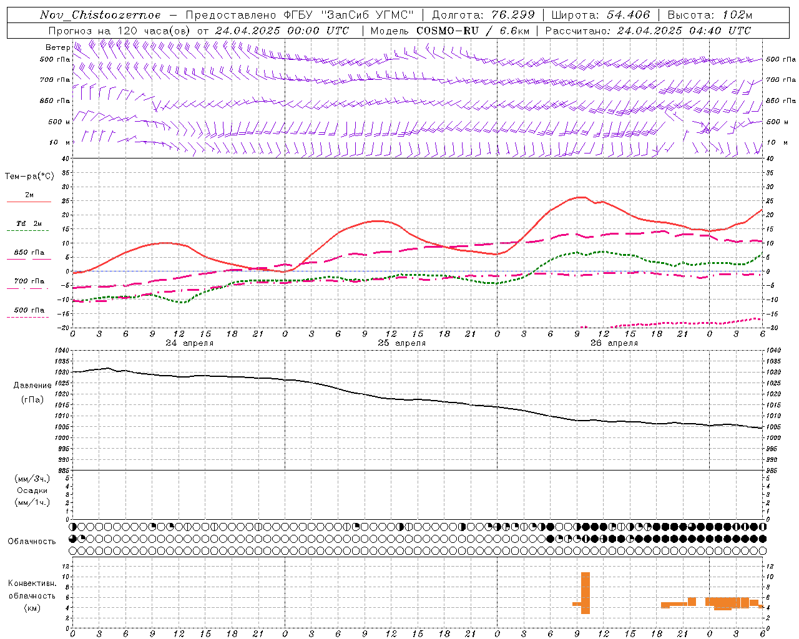Screen dimensions: 799x639
Task: Click the (мм/1ч.) precipitation unit label
Action: (32, 502)
